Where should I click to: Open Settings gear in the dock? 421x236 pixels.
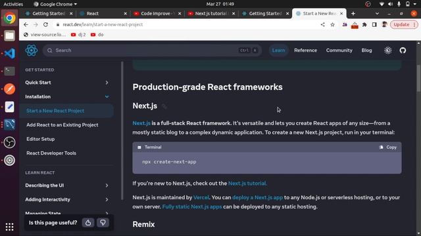point(9,160)
